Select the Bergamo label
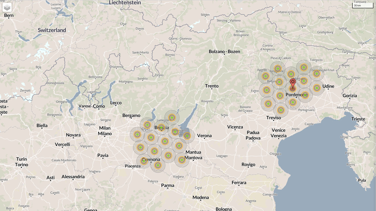 pyautogui.click(x=131, y=115)
